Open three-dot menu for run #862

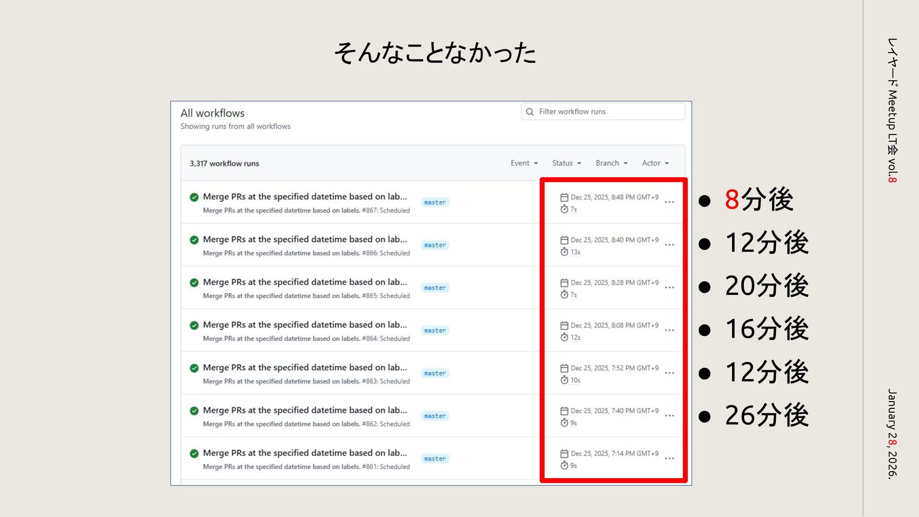click(669, 416)
